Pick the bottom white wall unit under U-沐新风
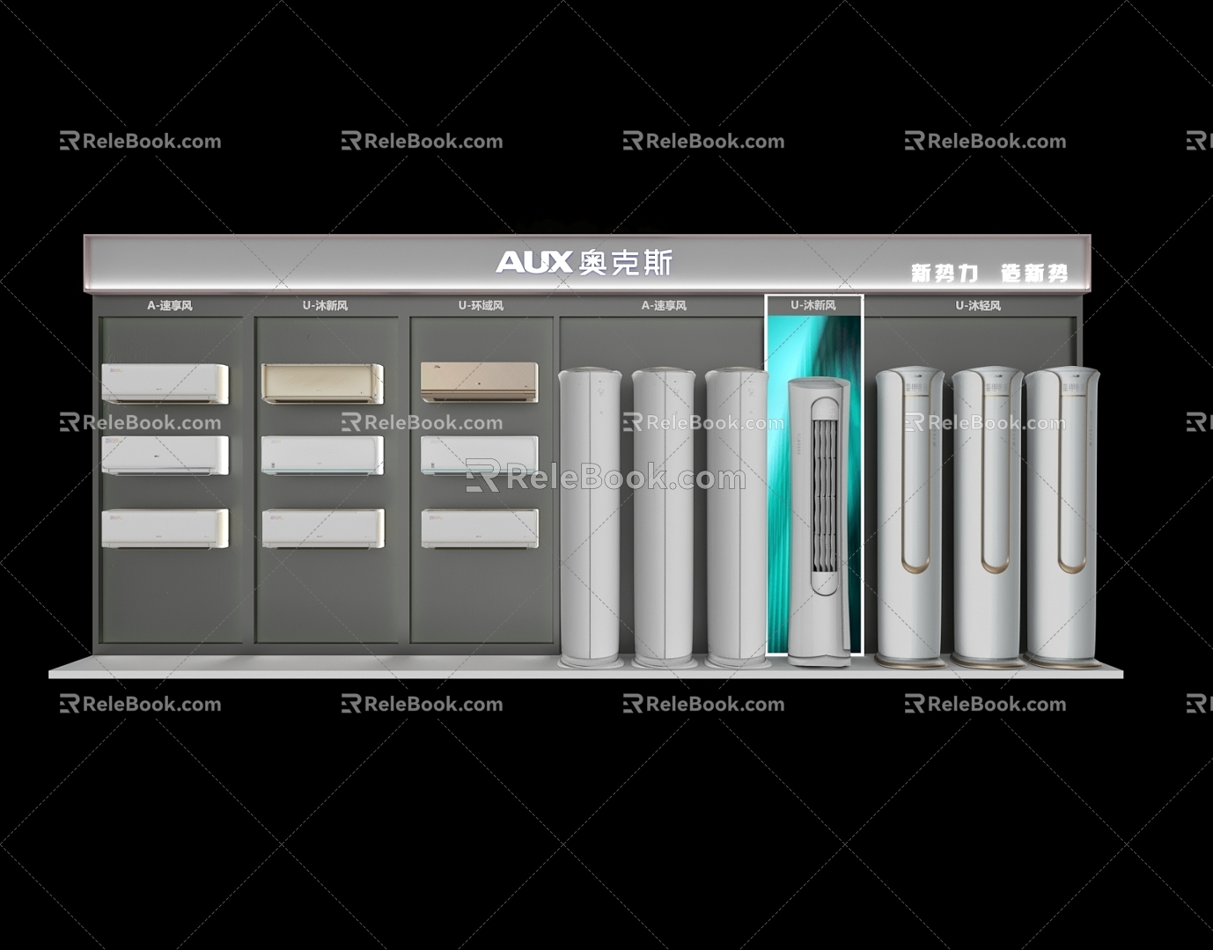This screenshot has height=950, width=1213. tap(322, 529)
